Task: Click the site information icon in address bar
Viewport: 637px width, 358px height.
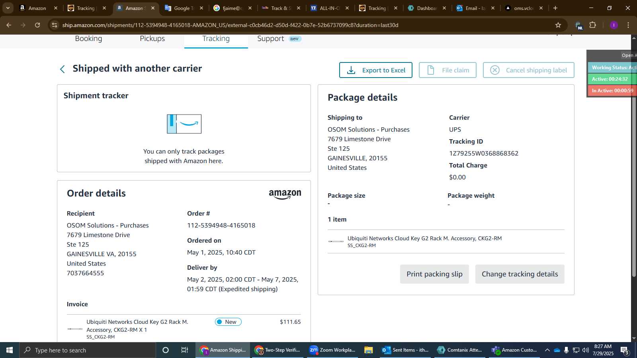Action: (x=55, y=25)
